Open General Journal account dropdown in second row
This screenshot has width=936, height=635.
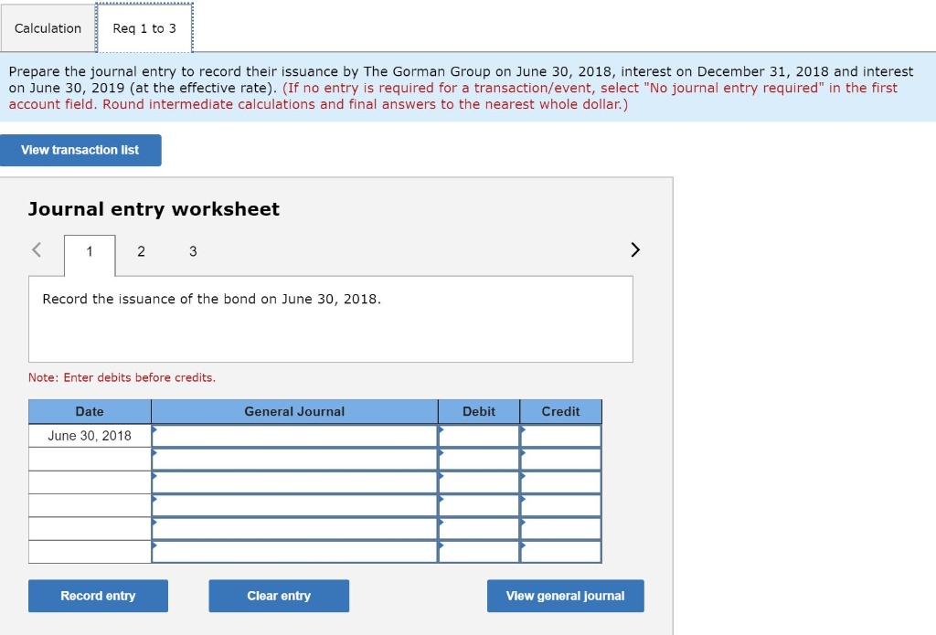tap(294, 459)
